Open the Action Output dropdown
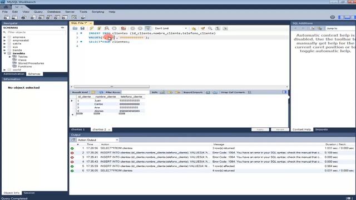356x200 pixels. point(98,140)
